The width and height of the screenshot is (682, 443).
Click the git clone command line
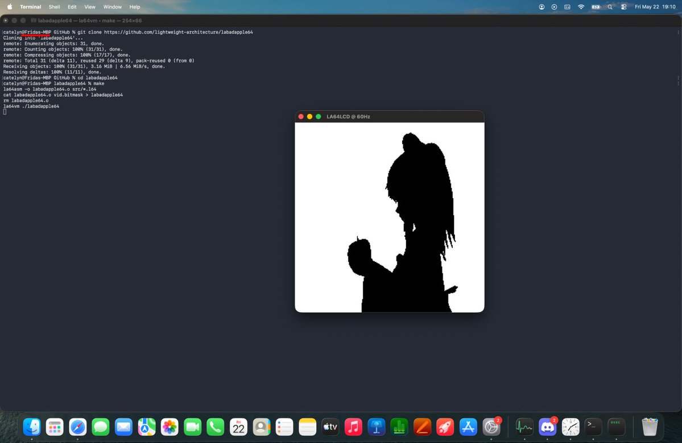[x=128, y=32]
